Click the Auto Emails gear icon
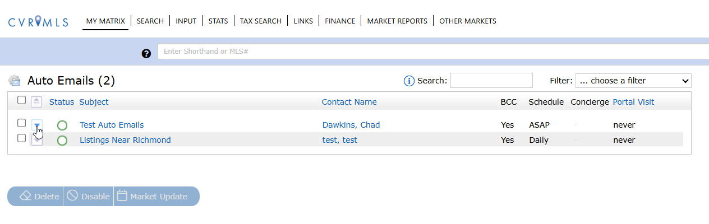 click(15, 81)
